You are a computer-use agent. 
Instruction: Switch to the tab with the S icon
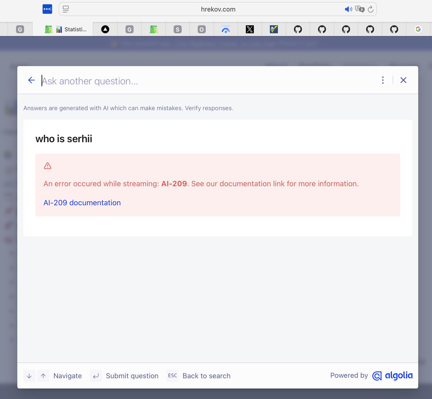click(x=177, y=29)
